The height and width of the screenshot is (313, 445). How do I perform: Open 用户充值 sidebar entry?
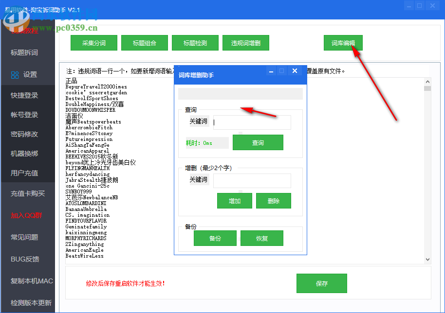(x=24, y=173)
